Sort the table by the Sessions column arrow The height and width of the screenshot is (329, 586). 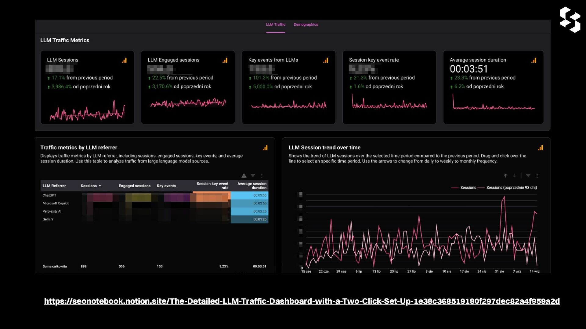point(100,186)
